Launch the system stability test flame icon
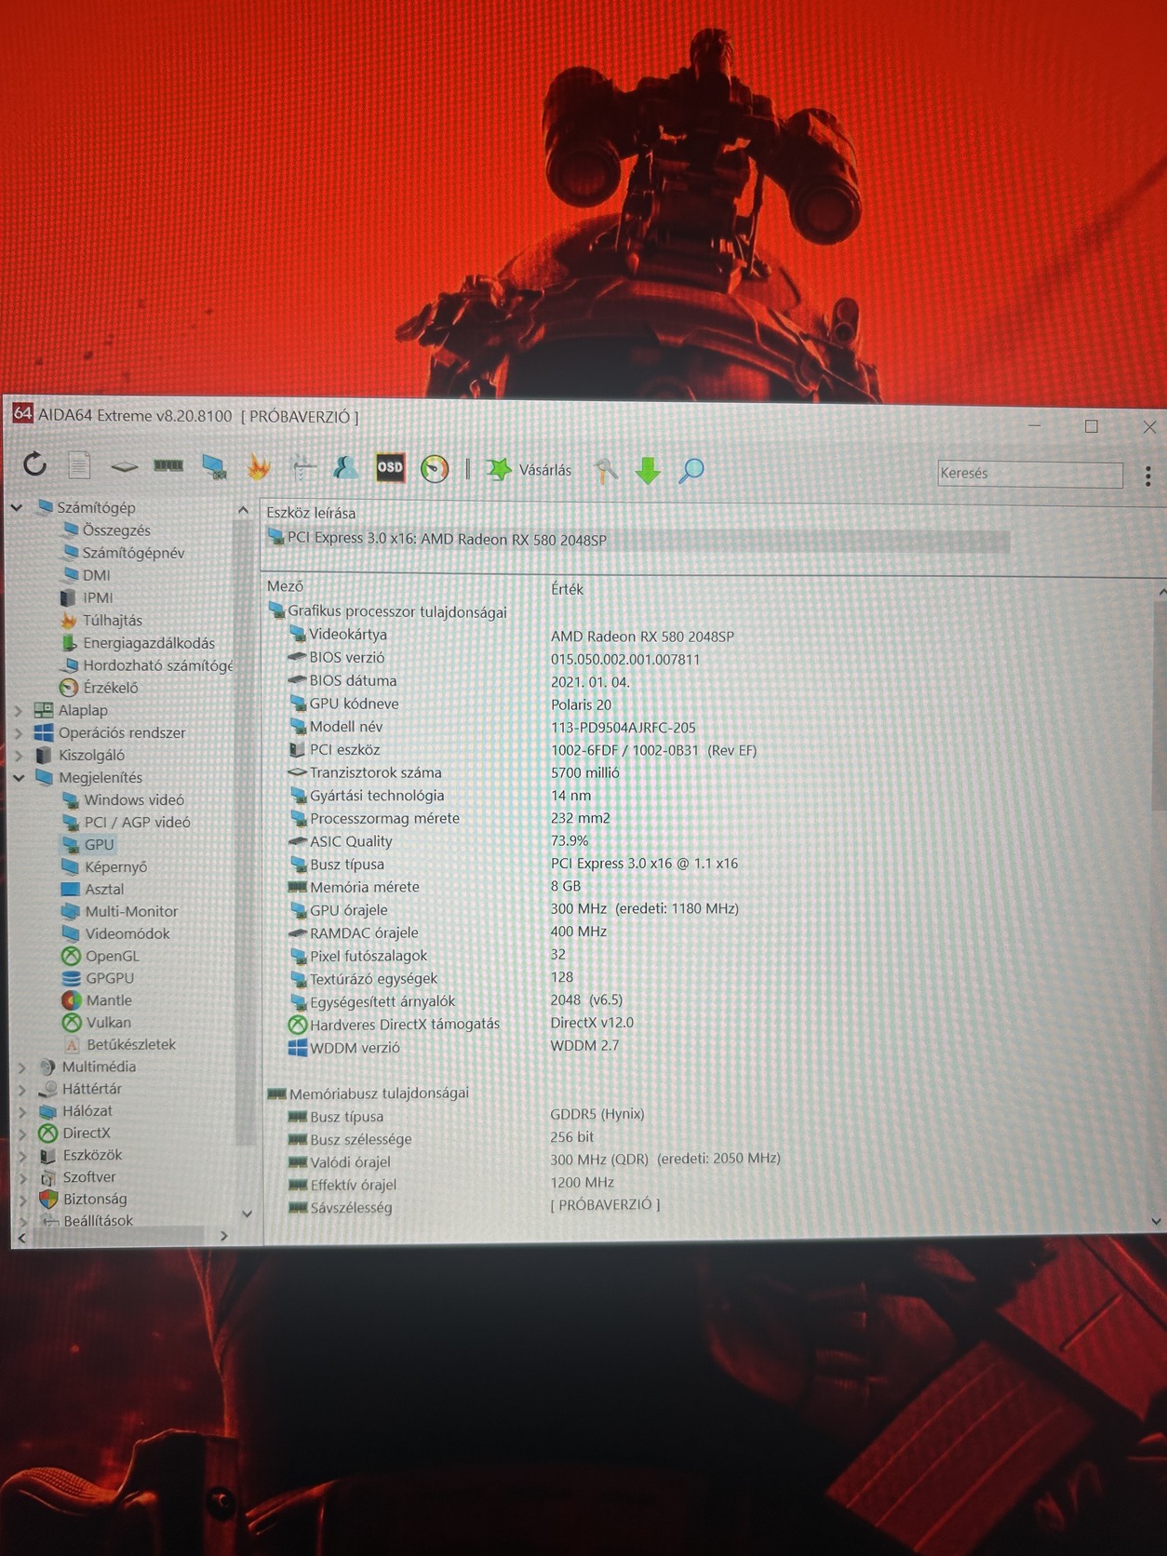Image resolution: width=1167 pixels, height=1556 pixels. (259, 466)
